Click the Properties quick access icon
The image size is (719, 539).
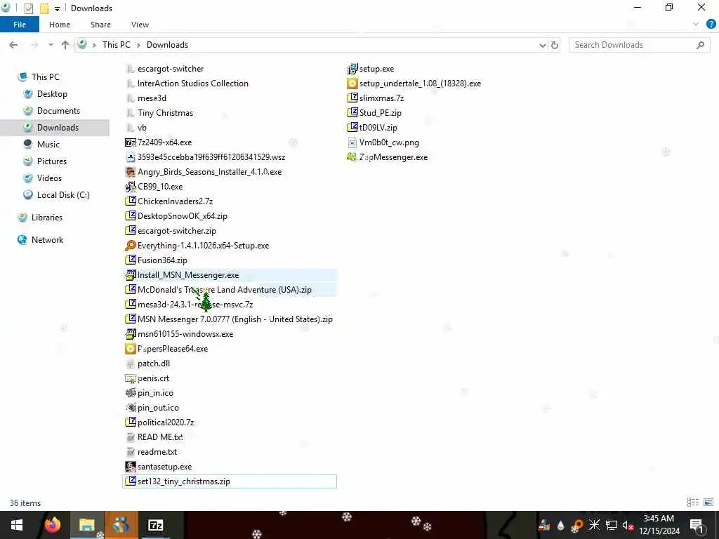pos(28,8)
